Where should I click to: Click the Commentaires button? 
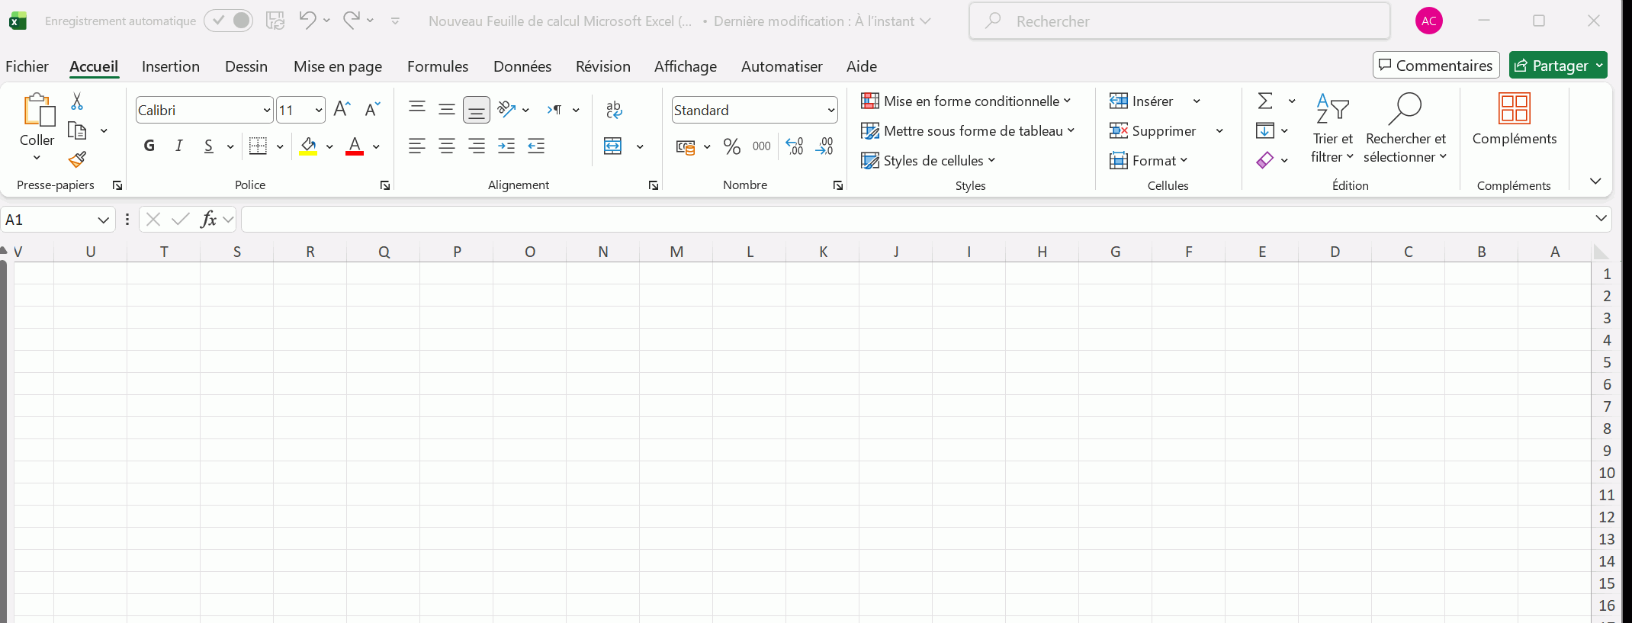point(1436,66)
